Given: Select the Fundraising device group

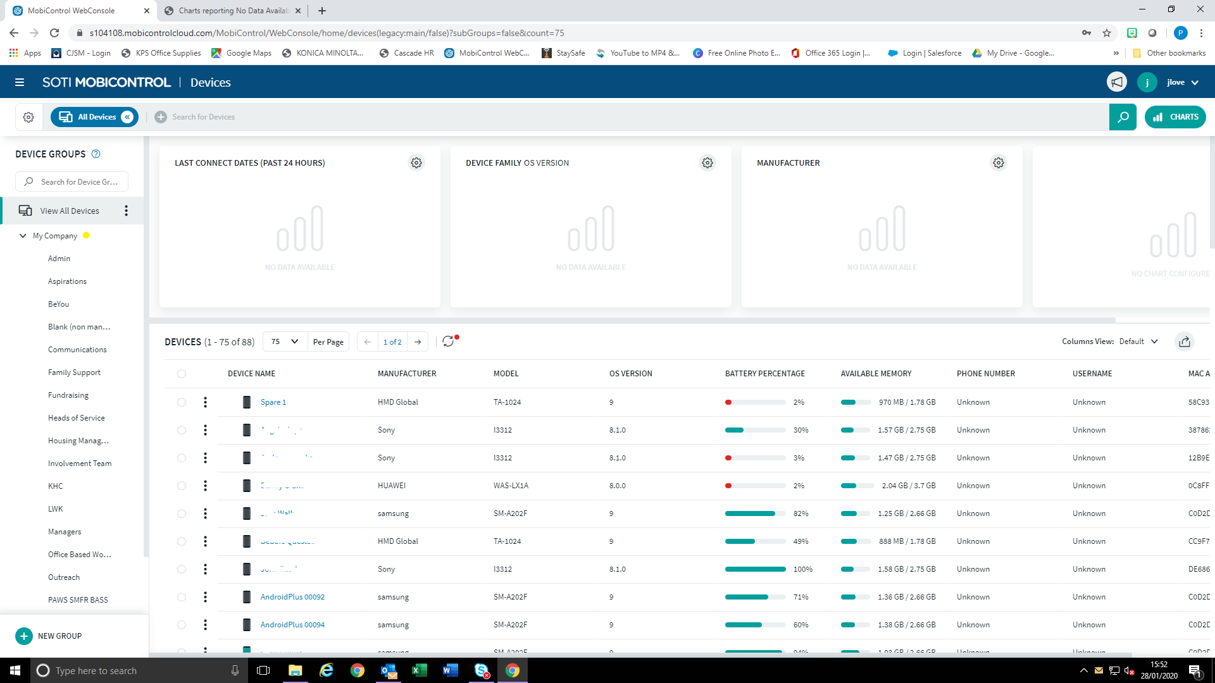Looking at the screenshot, I should tap(68, 395).
